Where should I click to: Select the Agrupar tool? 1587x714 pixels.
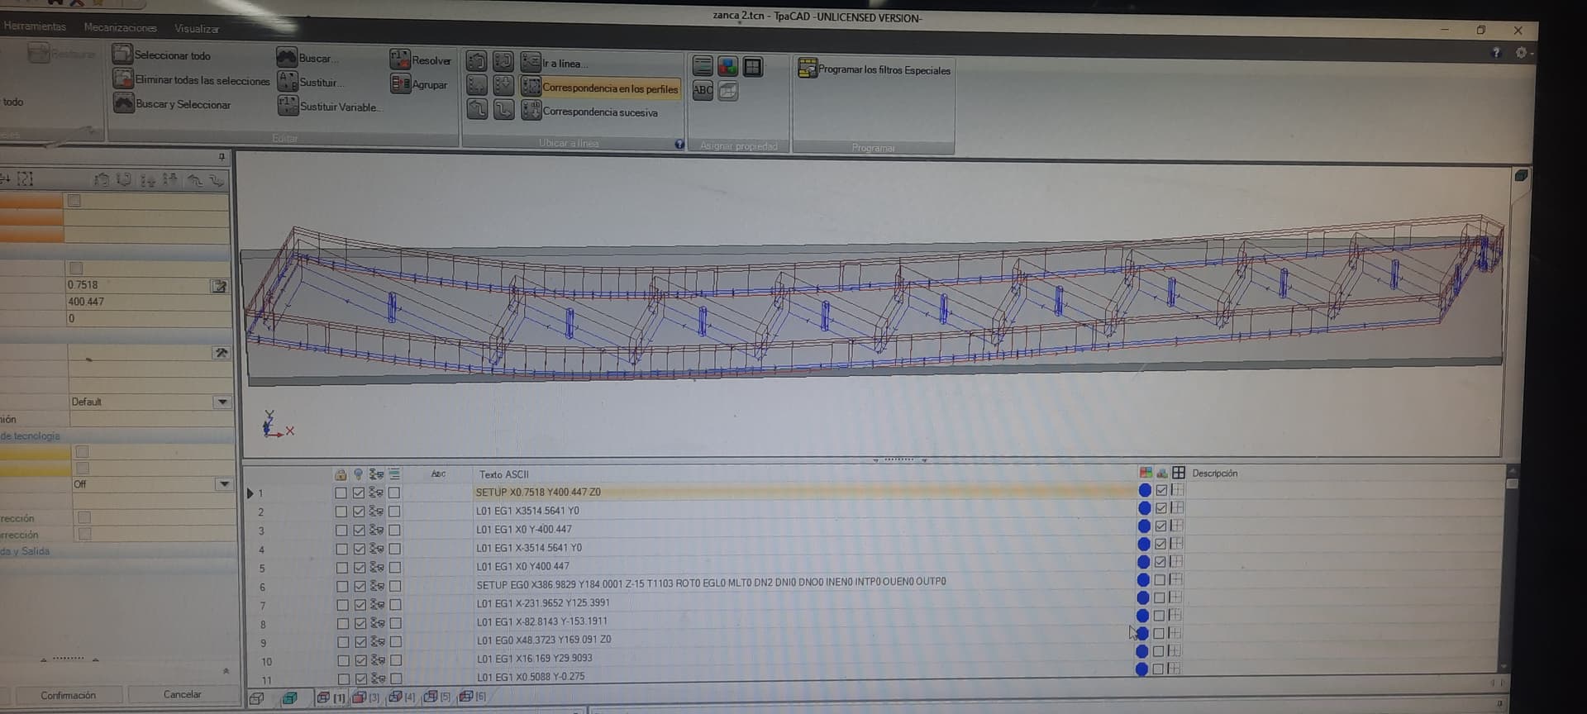(x=401, y=84)
